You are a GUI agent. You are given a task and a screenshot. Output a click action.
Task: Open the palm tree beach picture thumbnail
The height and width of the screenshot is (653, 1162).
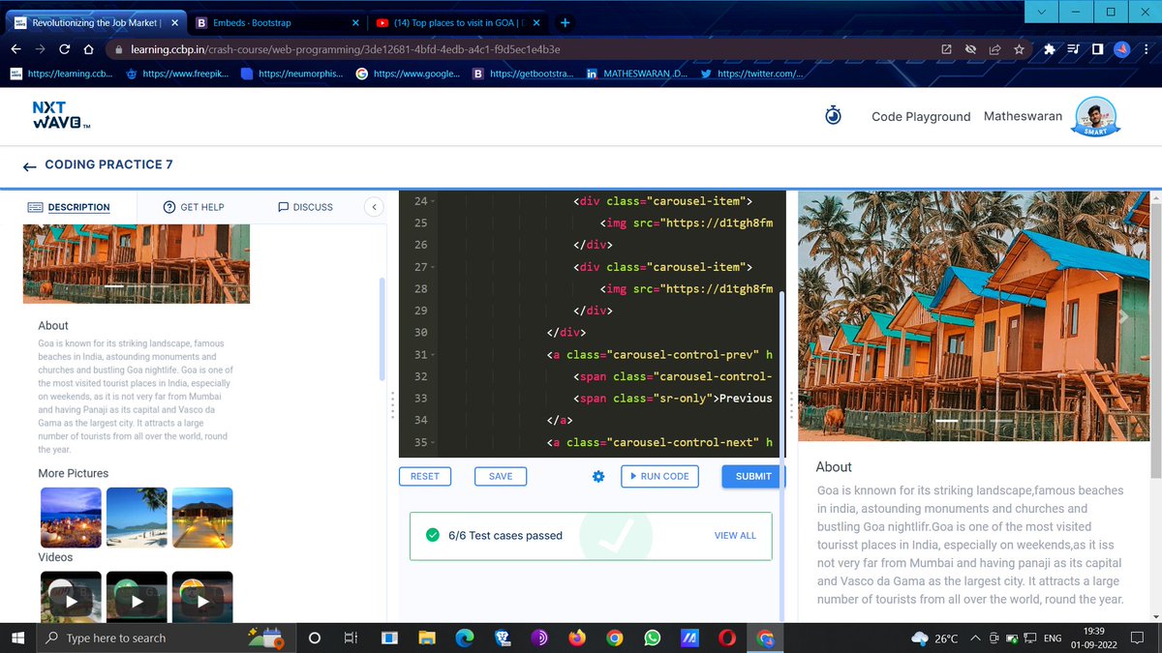137,518
